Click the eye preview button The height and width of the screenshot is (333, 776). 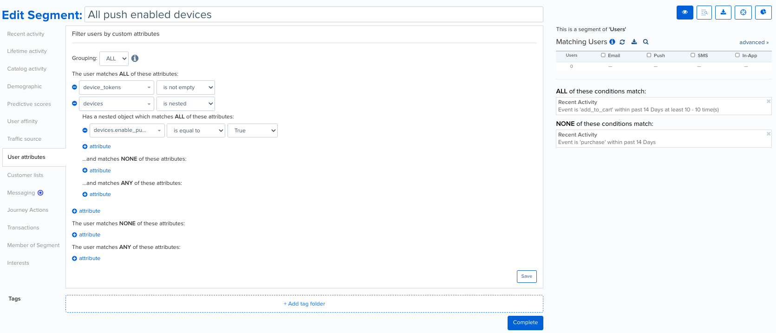[x=685, y=13]
